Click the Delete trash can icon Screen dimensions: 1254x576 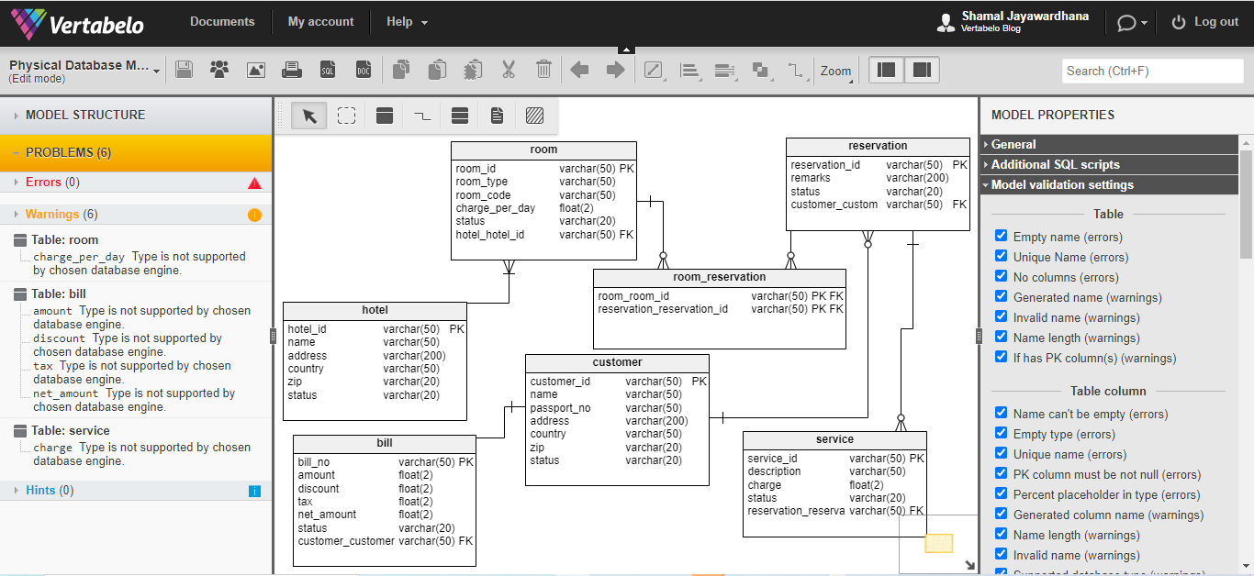(x=543, y=70)
